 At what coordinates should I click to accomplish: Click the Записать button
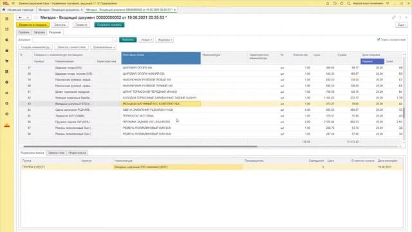(60, 24)
